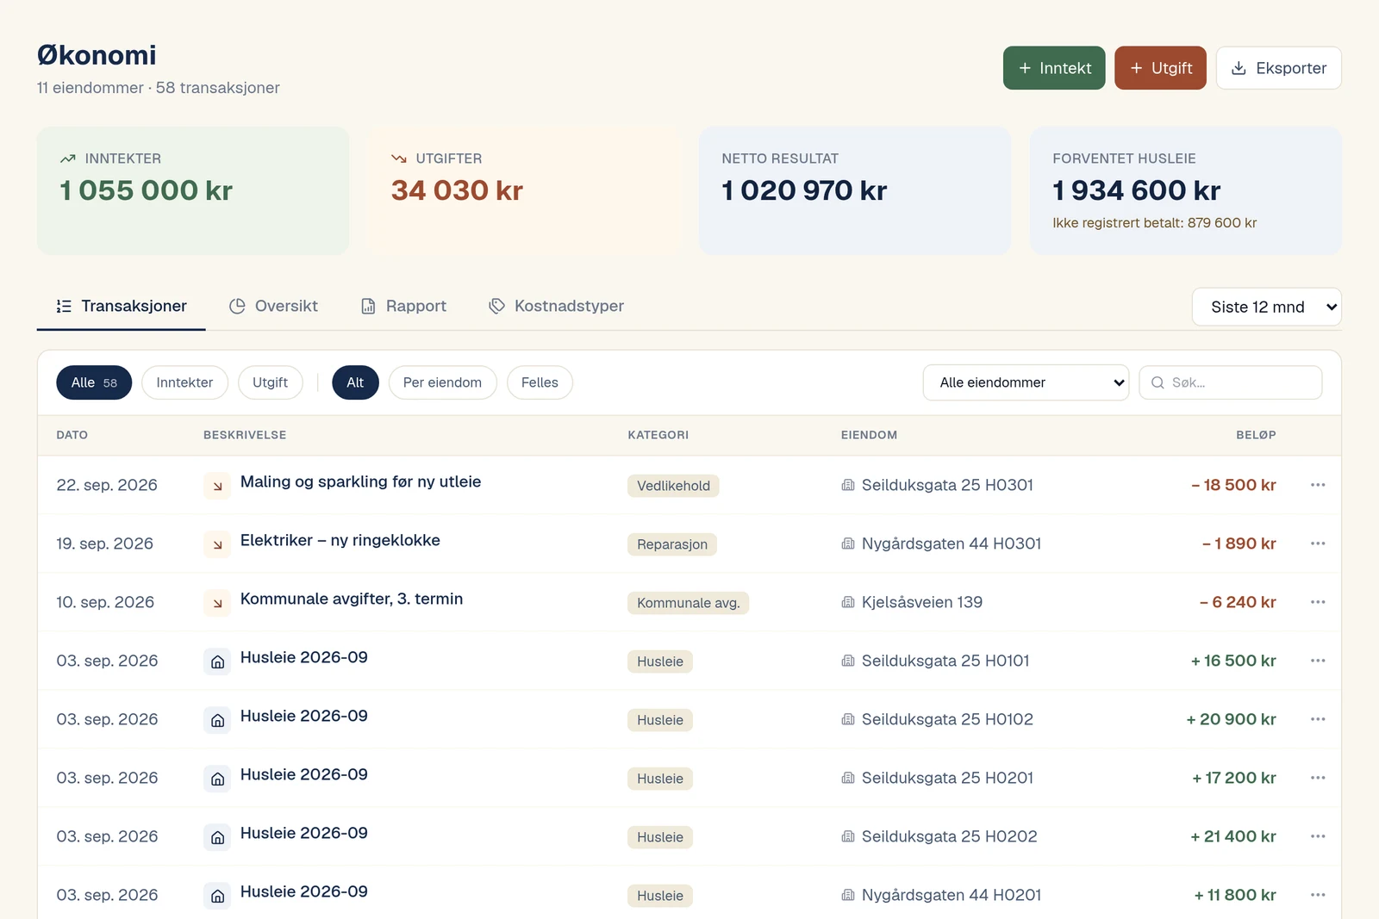Switch to the Oversikt tab
Screen dimensions: 1379x919
(x=273, y=306)
